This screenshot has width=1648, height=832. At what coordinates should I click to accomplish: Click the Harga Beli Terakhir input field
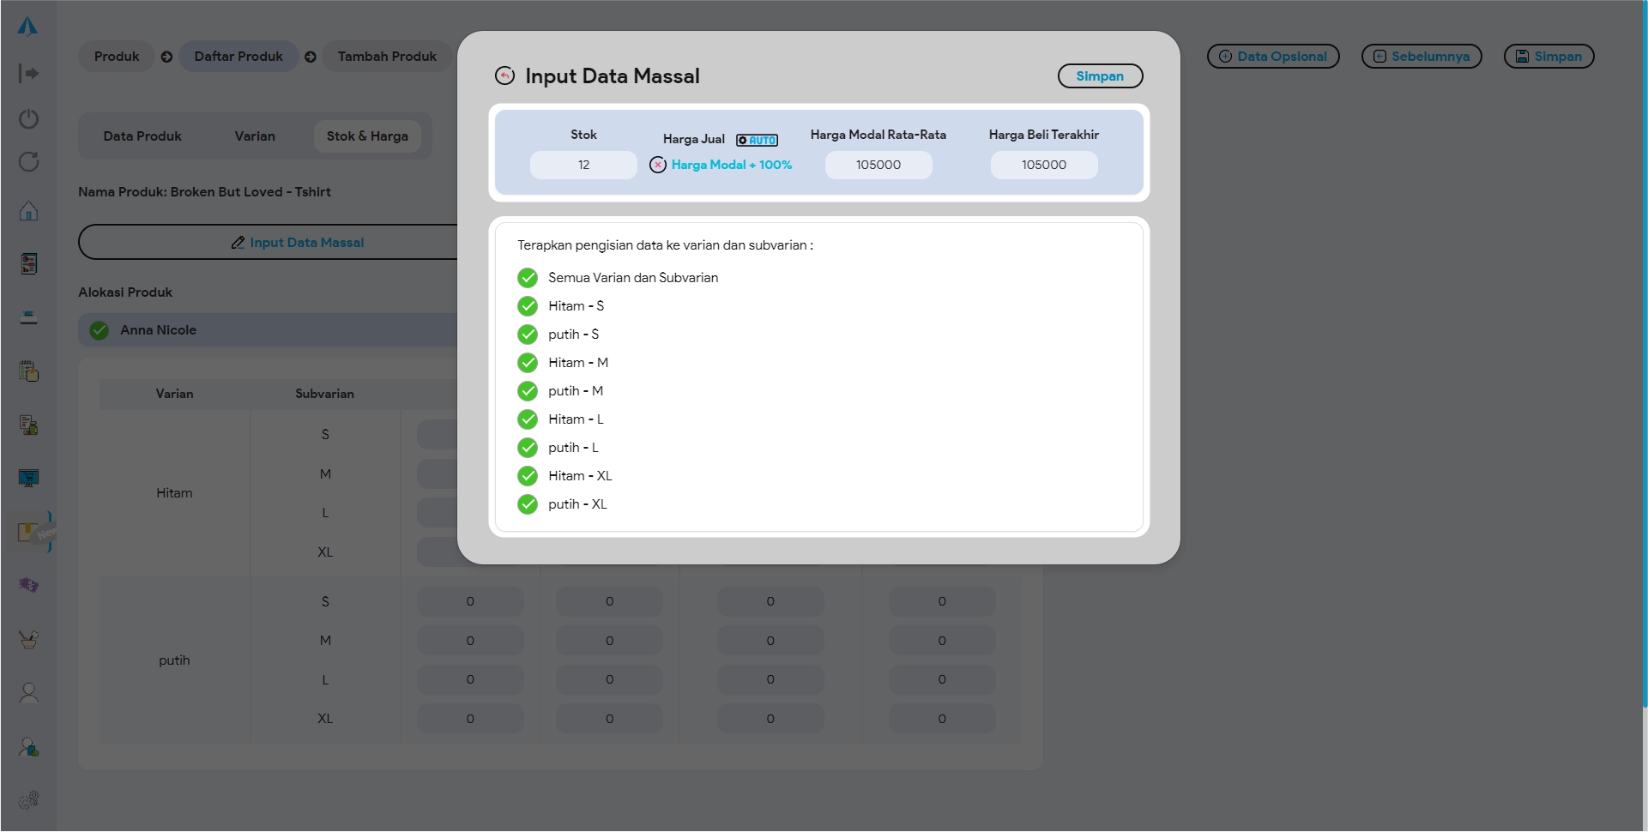(1043, 165)
